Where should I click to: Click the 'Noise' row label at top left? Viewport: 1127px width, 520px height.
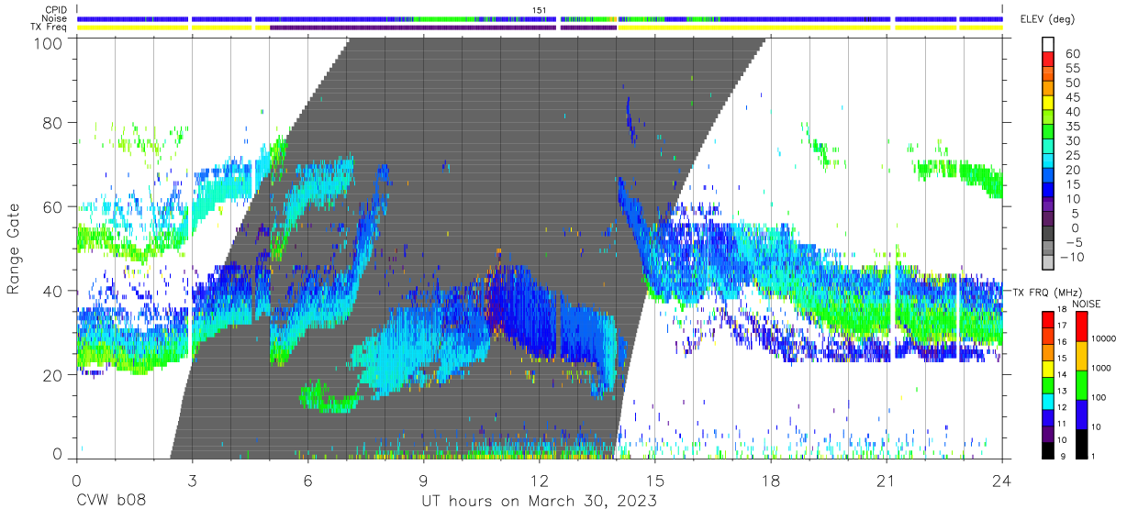coord(55,18)
